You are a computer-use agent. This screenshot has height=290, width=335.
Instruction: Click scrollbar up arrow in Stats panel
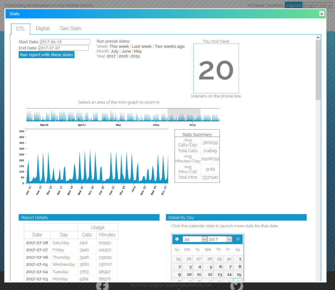pyautogui.click(x=318, y=37)
